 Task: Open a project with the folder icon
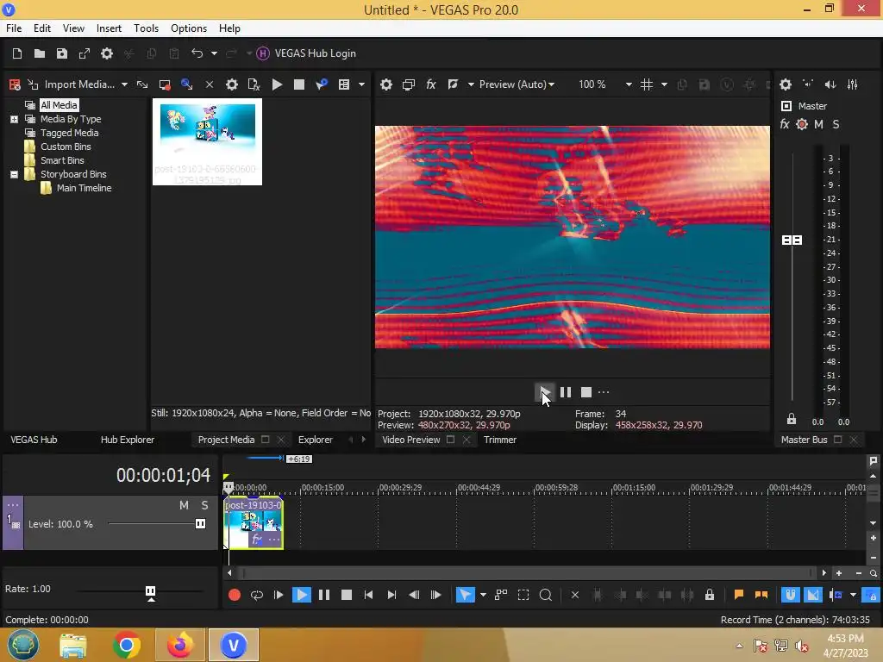click(x=40, y=53)
